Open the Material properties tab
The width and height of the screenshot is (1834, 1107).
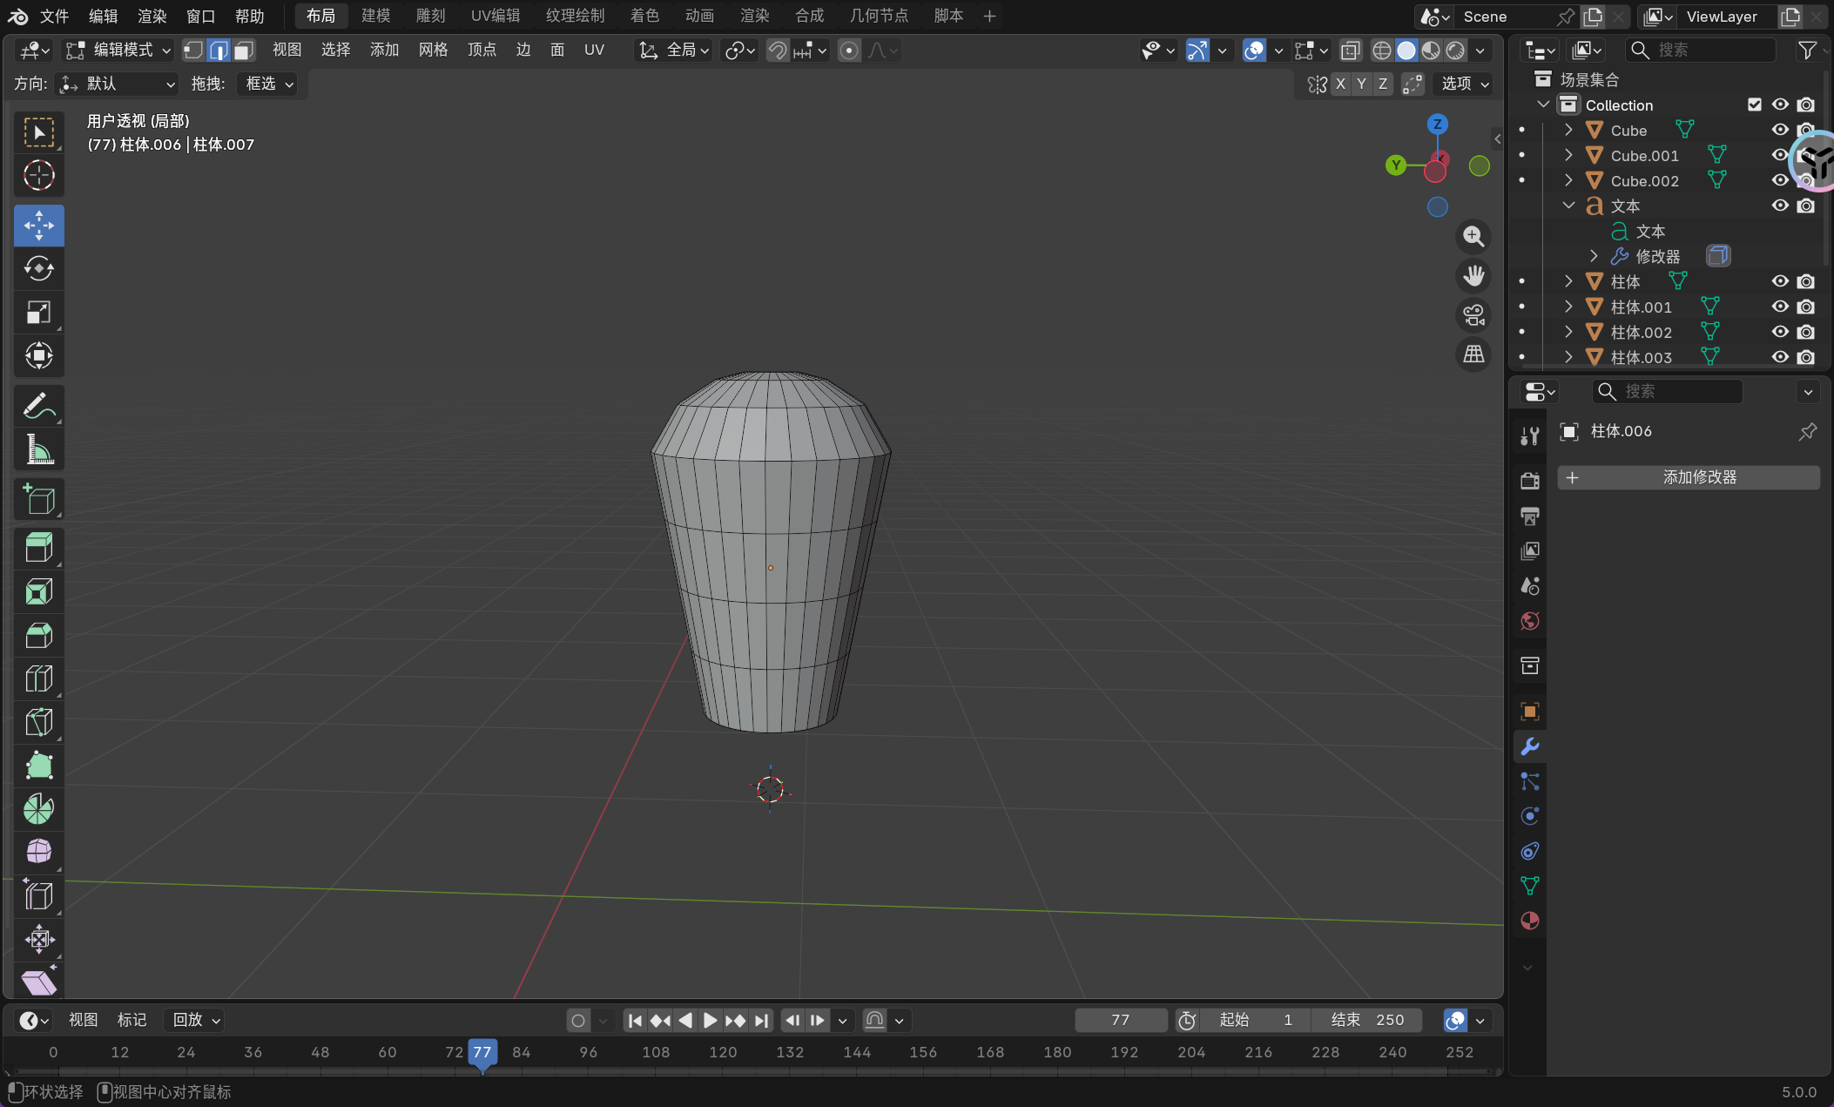click(x=1529, y=921)
